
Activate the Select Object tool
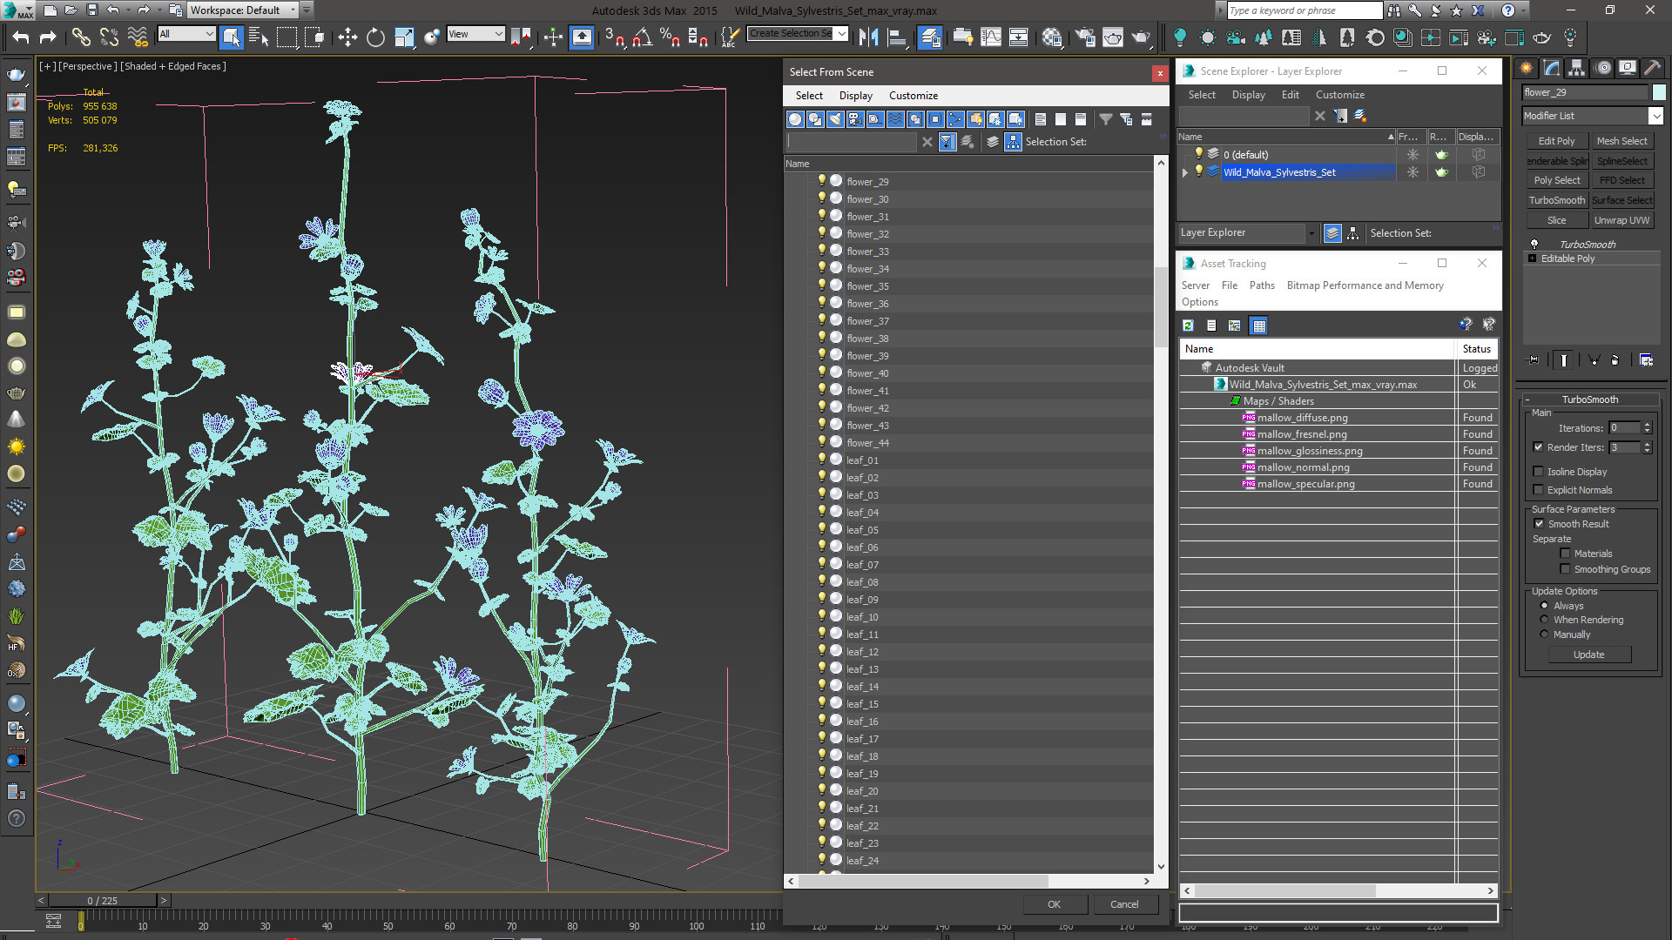pyautogui.click(x=232, y=37)
